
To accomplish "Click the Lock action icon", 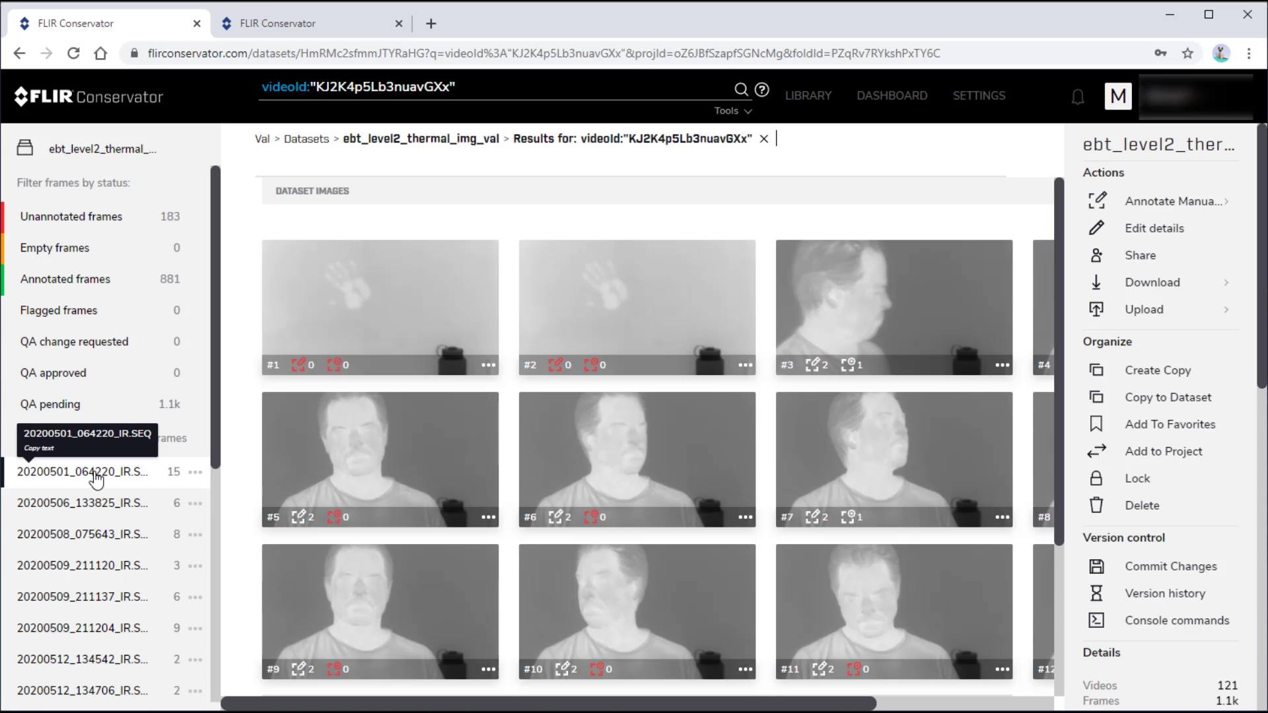I will click(x=1098, y=478).
